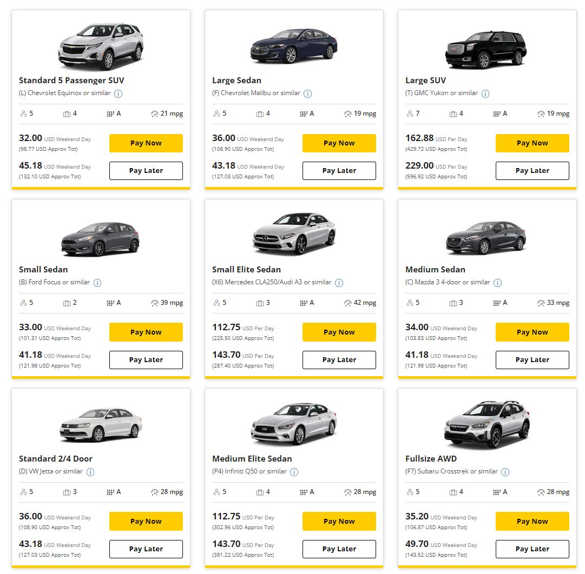Pay Now for the GMC Yukon Large SUV
The image size is (585, 574).
532,143
